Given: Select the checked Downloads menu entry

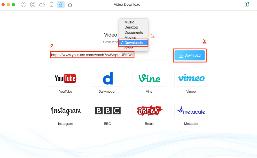Looking at the screenshot, I should 134,43.
